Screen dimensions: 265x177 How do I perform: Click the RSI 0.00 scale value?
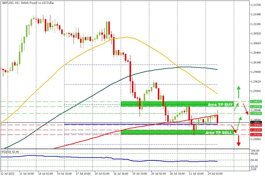click(254, 169)
